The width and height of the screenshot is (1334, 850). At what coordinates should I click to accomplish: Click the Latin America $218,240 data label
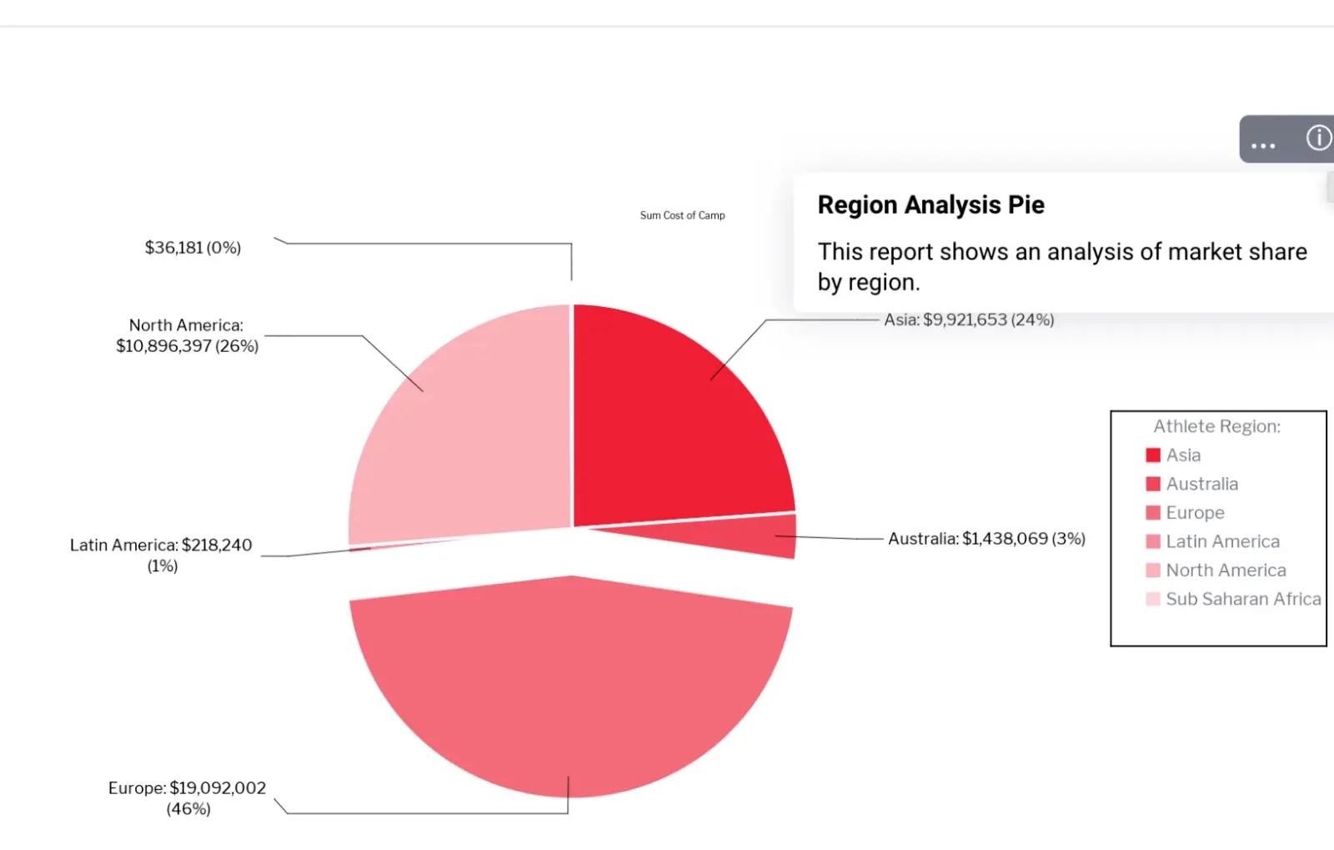[x=161, y=555]
